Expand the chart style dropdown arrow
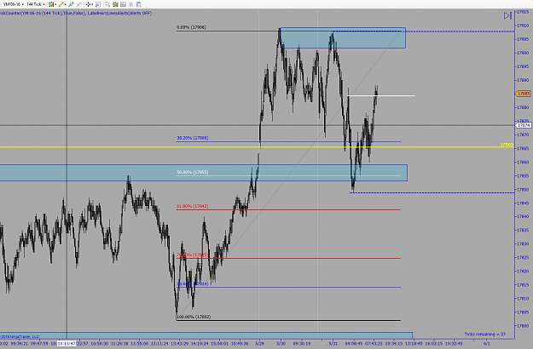The image size is (533, 349). click(55, 4)
